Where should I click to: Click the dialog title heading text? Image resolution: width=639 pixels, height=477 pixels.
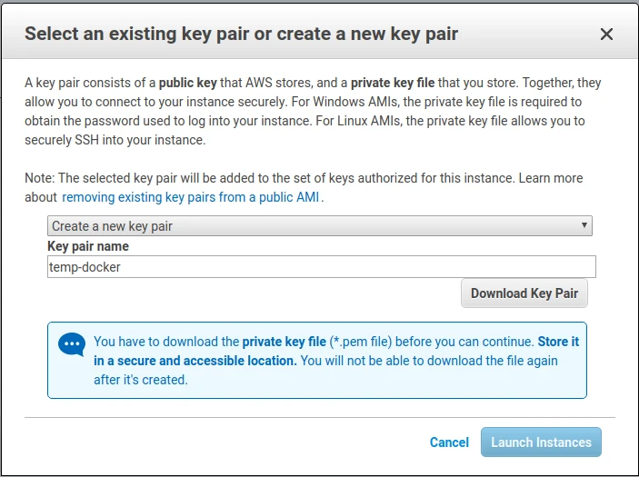coord(241,35)
